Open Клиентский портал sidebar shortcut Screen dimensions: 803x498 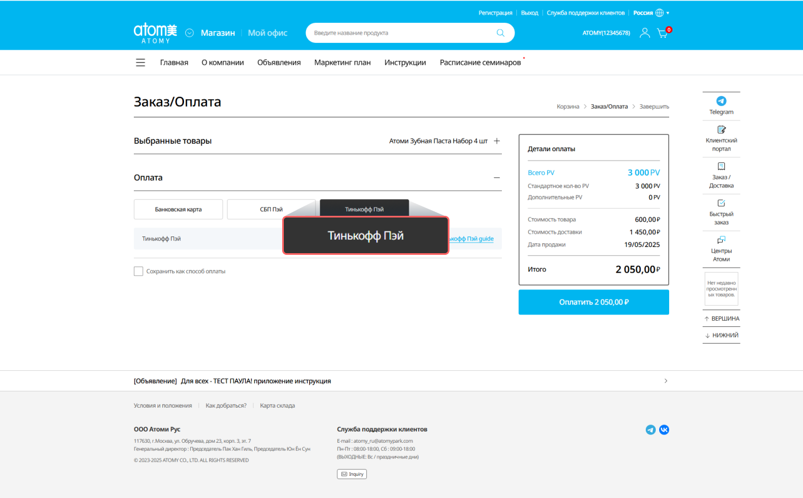coord(721,139)
